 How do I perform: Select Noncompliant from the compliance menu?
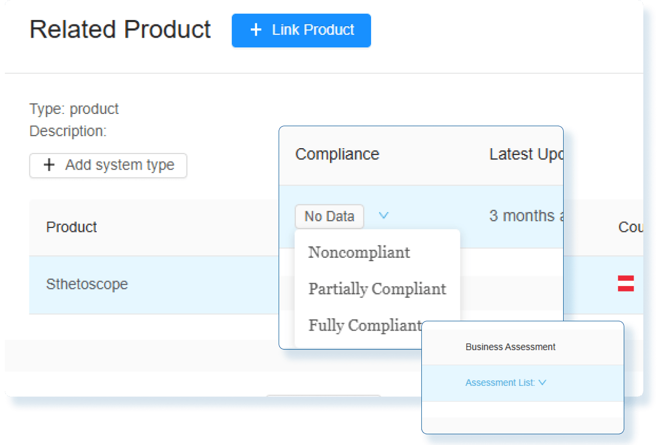point(359,252)
